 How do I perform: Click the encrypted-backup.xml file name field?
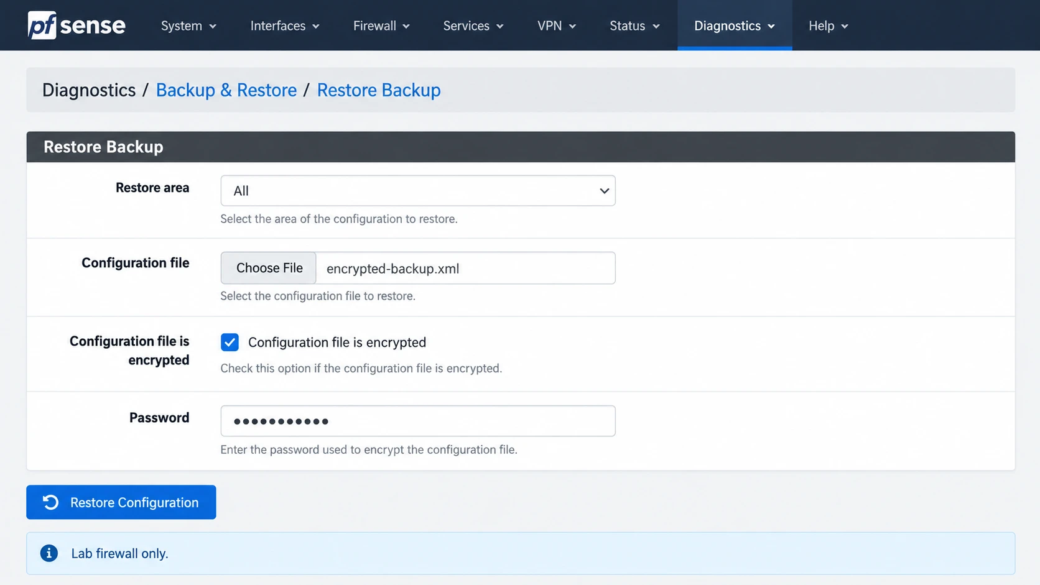(x=465, y=268)
